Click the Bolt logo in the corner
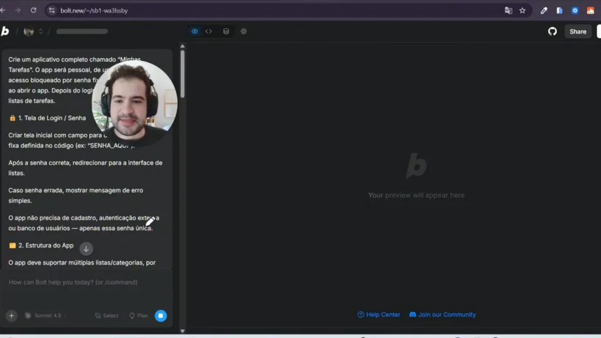601x338 pixels. [5, 31]
